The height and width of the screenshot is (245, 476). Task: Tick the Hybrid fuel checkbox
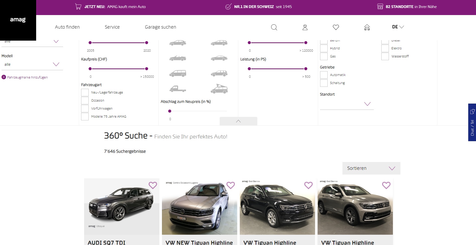coord(324,48)
